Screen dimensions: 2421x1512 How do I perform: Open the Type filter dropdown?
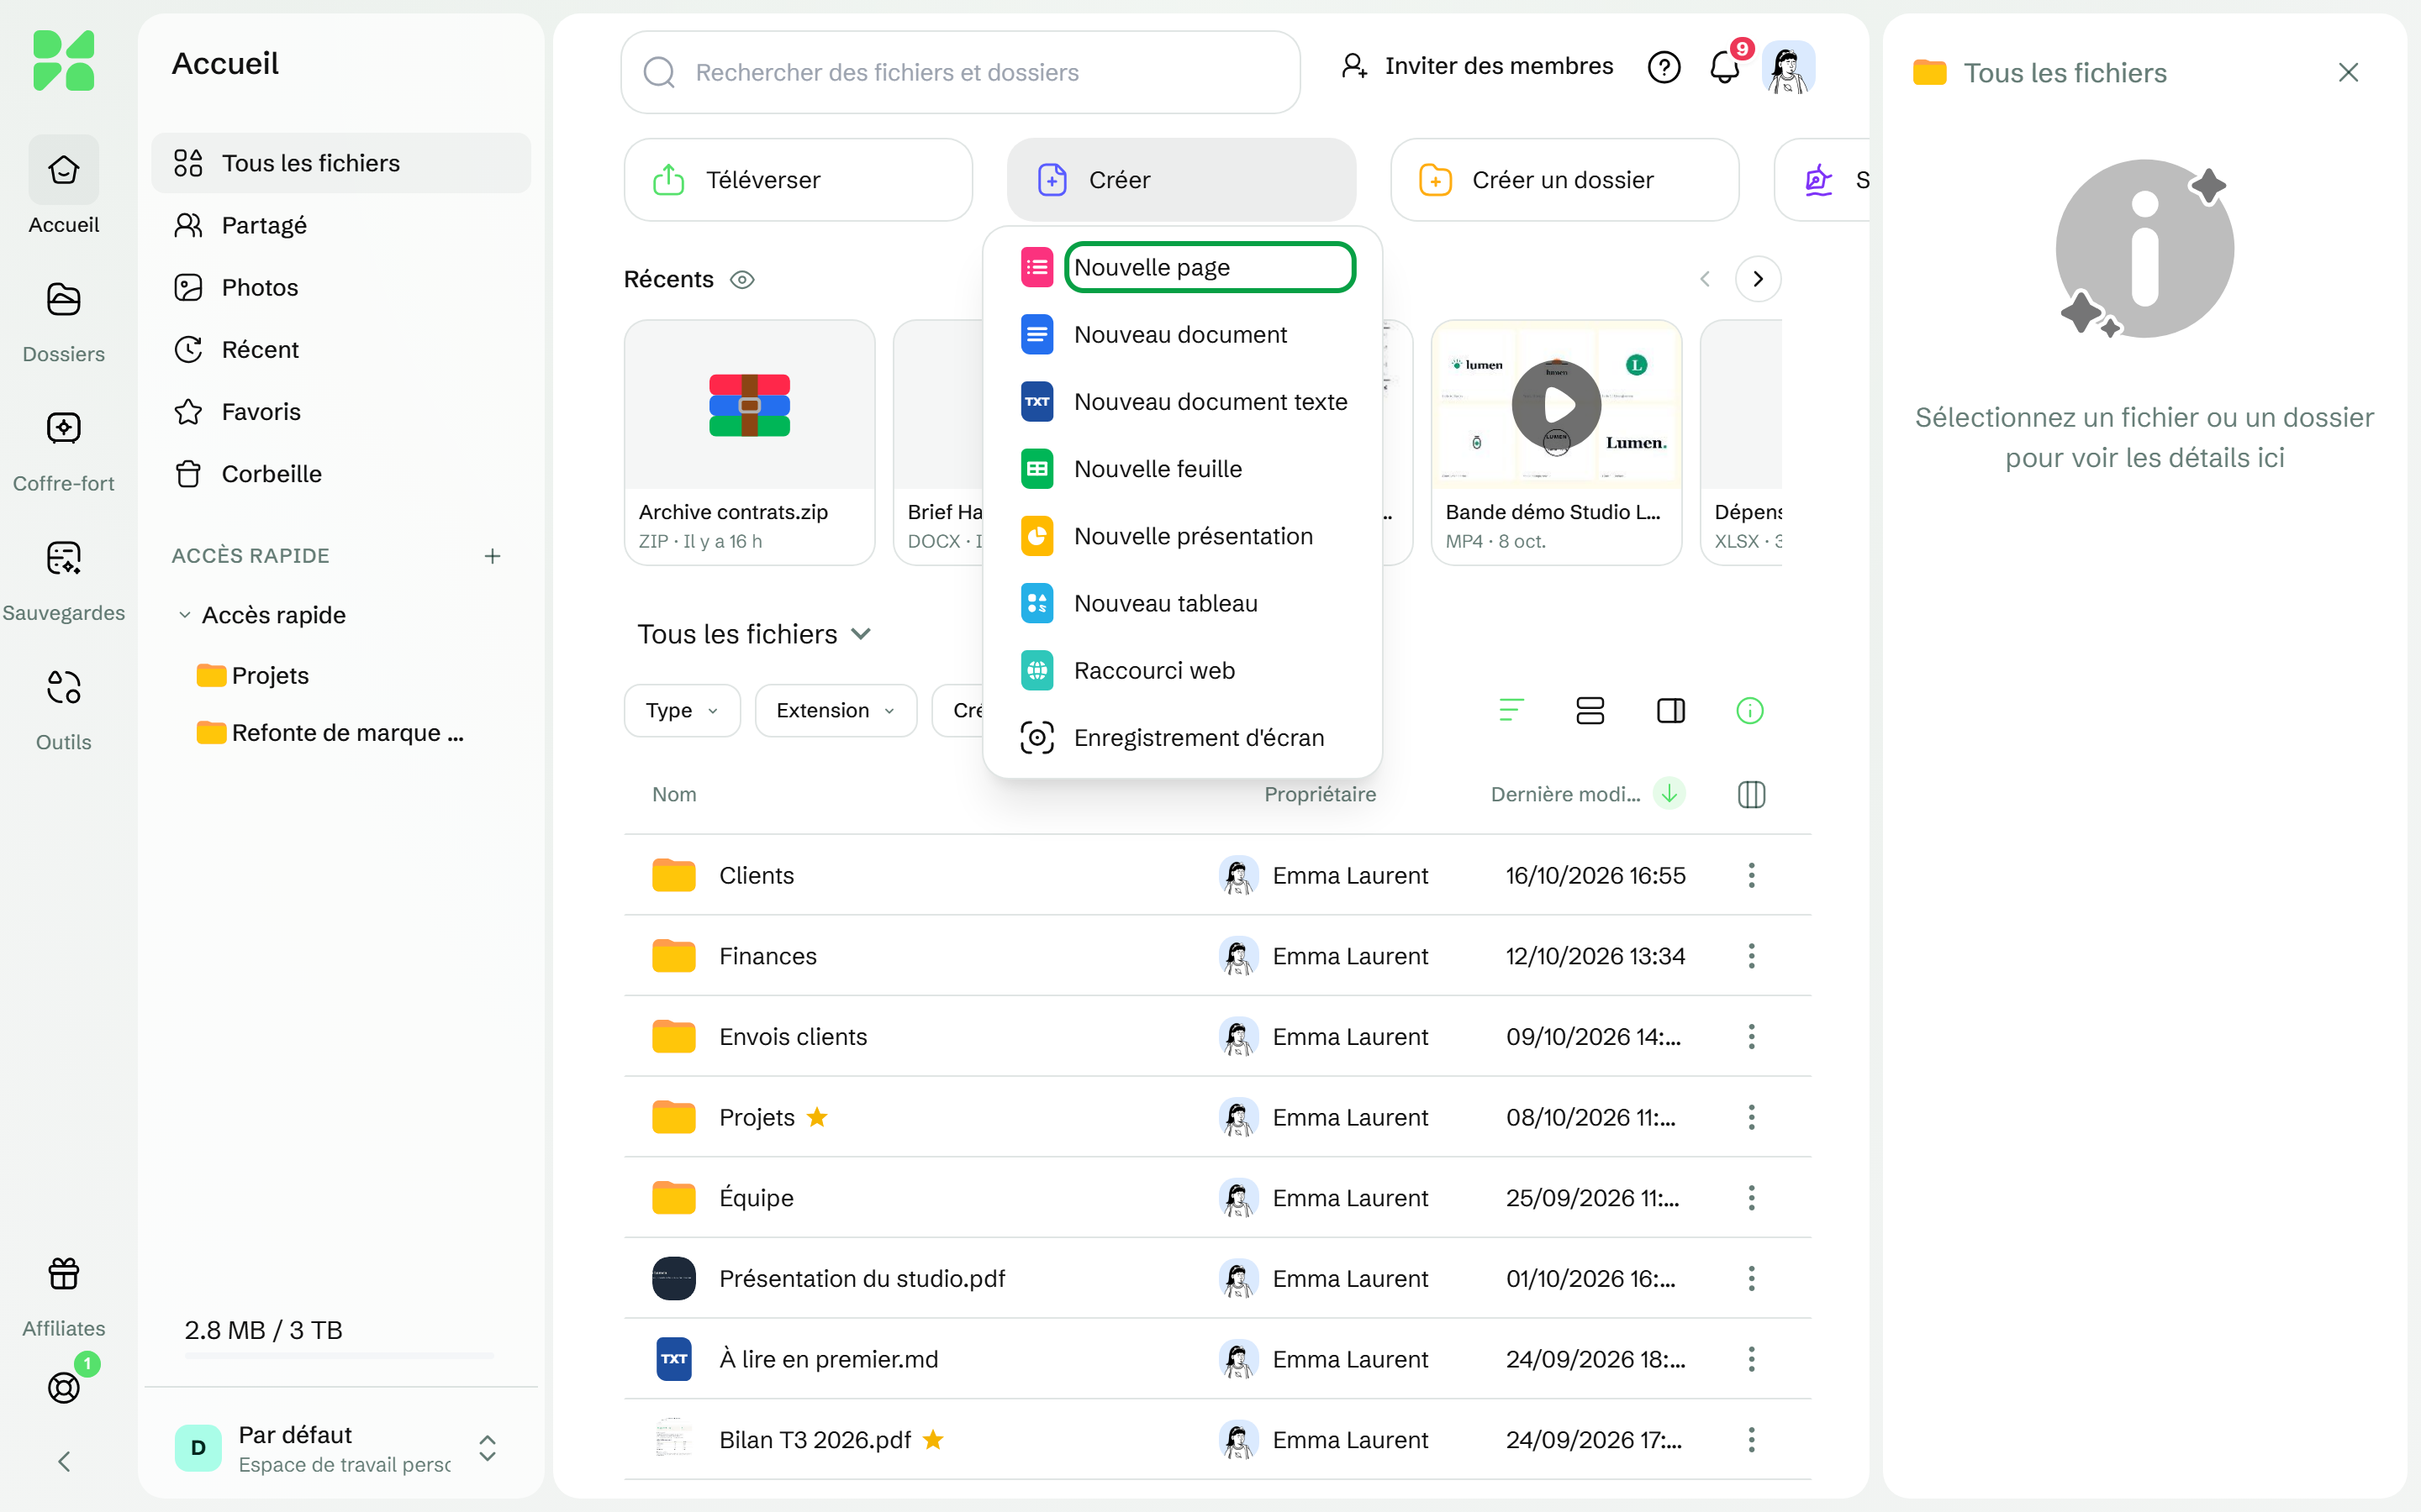click(x=683, y=710)
